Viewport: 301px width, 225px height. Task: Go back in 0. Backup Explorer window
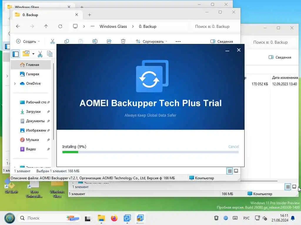coord(18,26)
